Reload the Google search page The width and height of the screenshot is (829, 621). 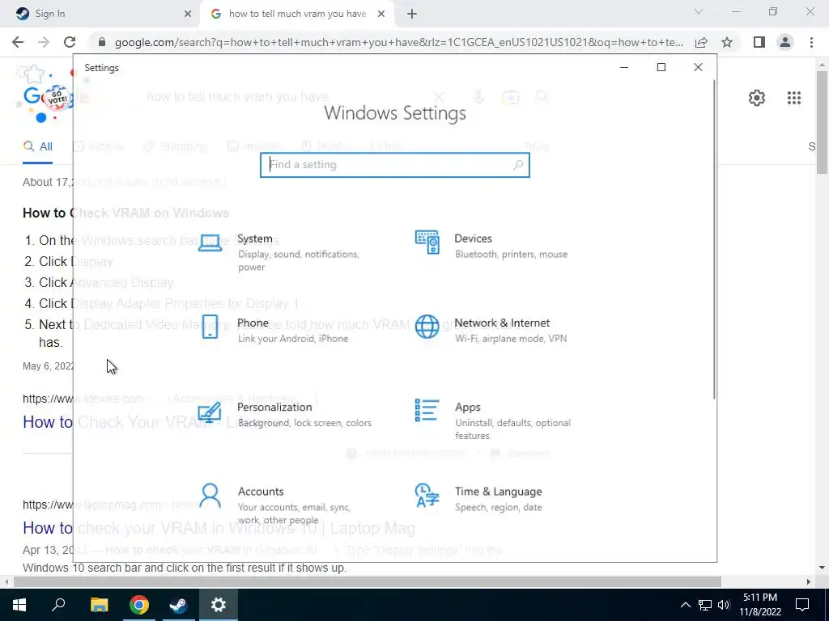[70, 42]
